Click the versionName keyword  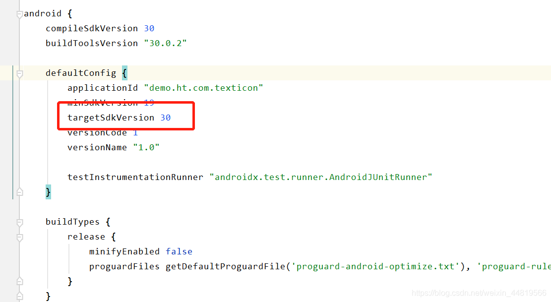[97, 147]
